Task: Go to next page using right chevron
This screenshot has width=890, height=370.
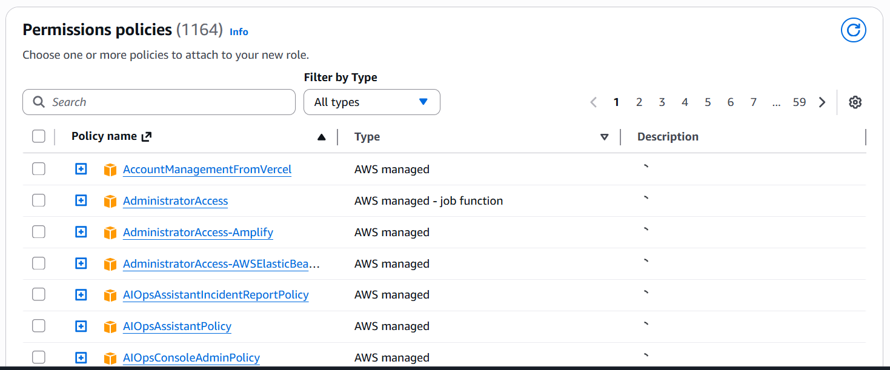Action: pos(822,102)
